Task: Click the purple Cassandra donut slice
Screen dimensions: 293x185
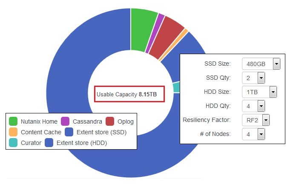Action: pyautogui.click(x=154, y=34)
